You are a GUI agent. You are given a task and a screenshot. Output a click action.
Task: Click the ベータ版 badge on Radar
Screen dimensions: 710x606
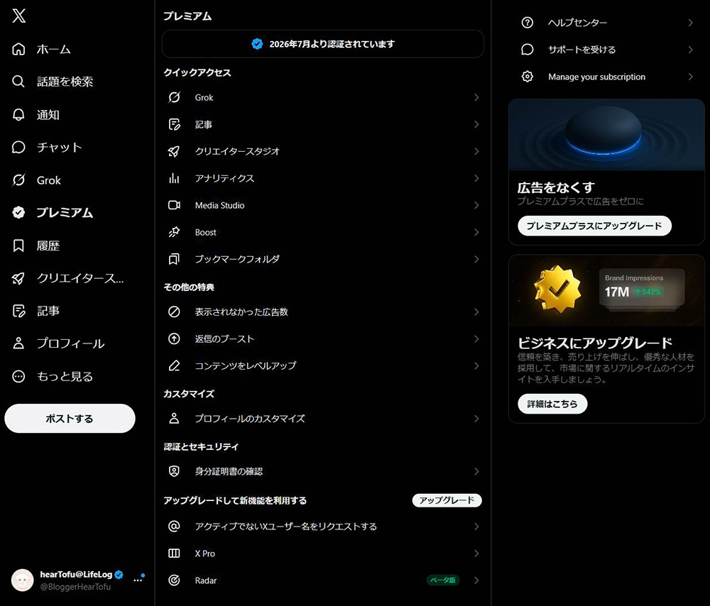coord(443,580)
